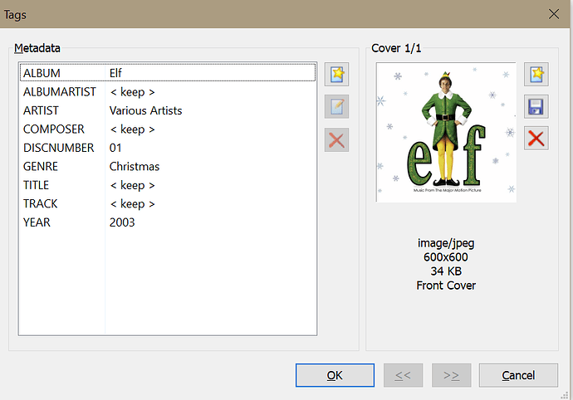Click the '< keep >' value for TRACK
Screen dimensions: 573x400
coord(132,203)
